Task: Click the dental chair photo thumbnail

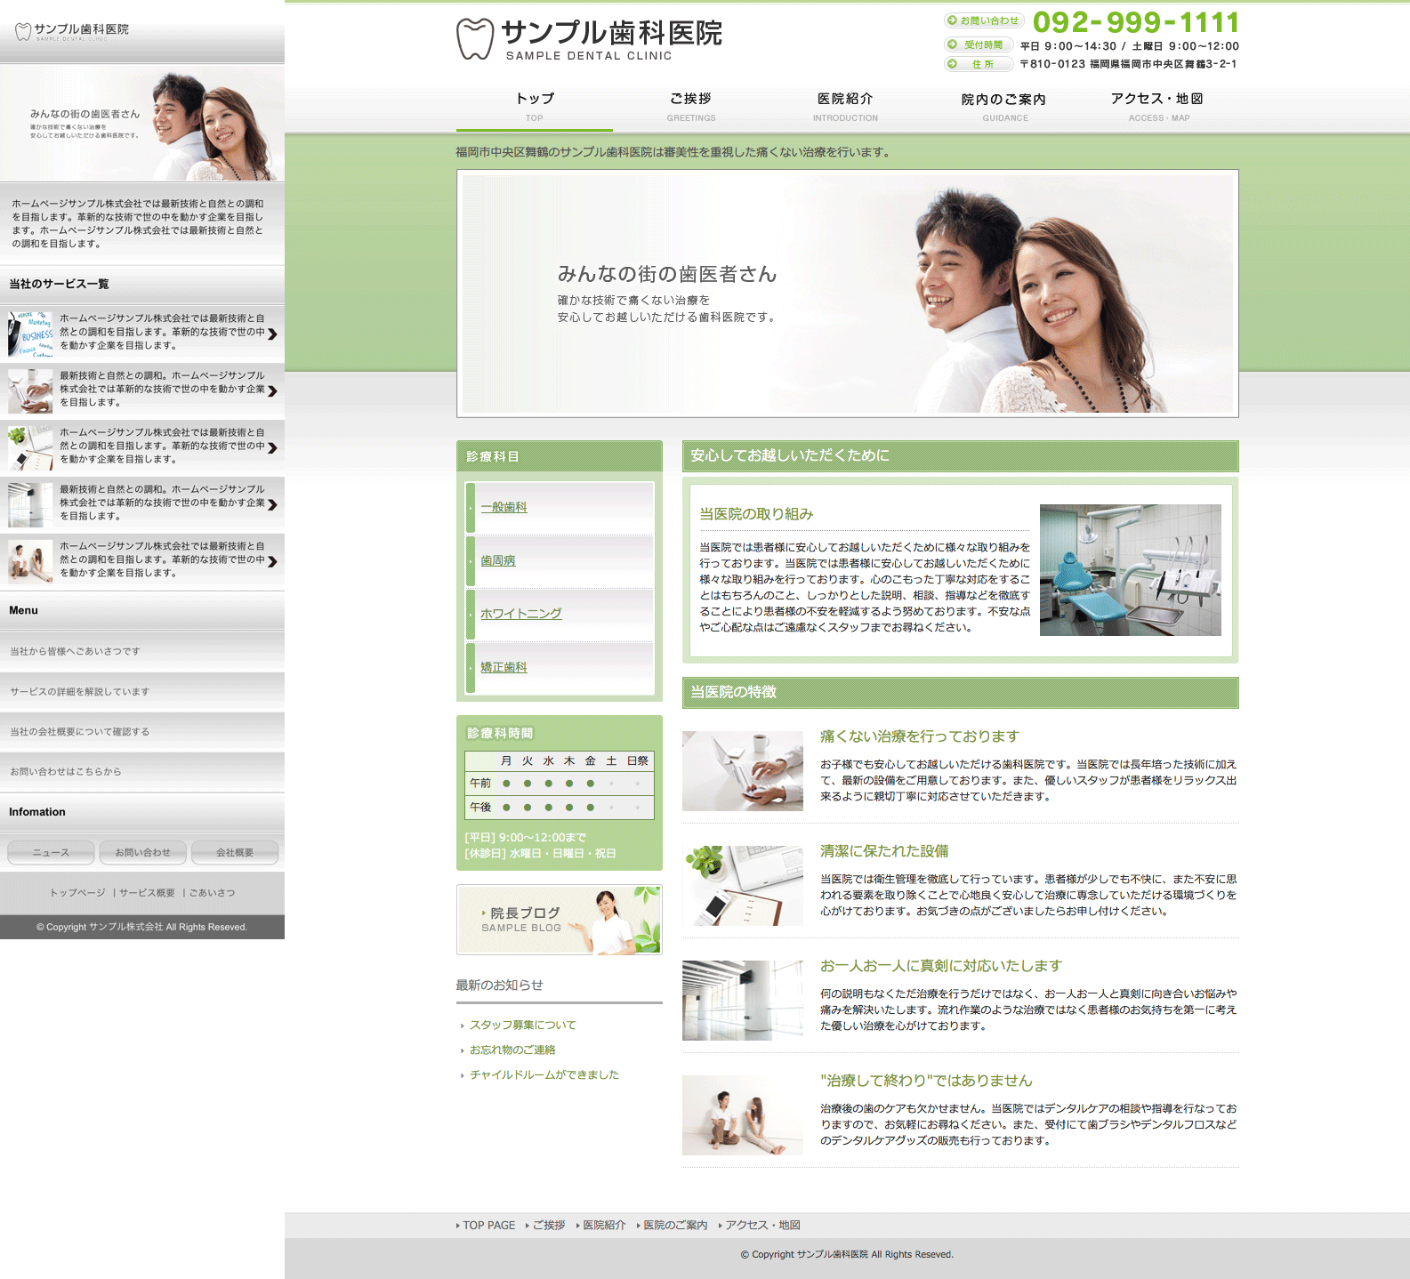Action: (x=1130, y=570)
